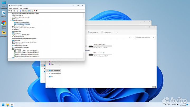
Task: Open Google Chrome from the desktop
Action: [4, 23]
